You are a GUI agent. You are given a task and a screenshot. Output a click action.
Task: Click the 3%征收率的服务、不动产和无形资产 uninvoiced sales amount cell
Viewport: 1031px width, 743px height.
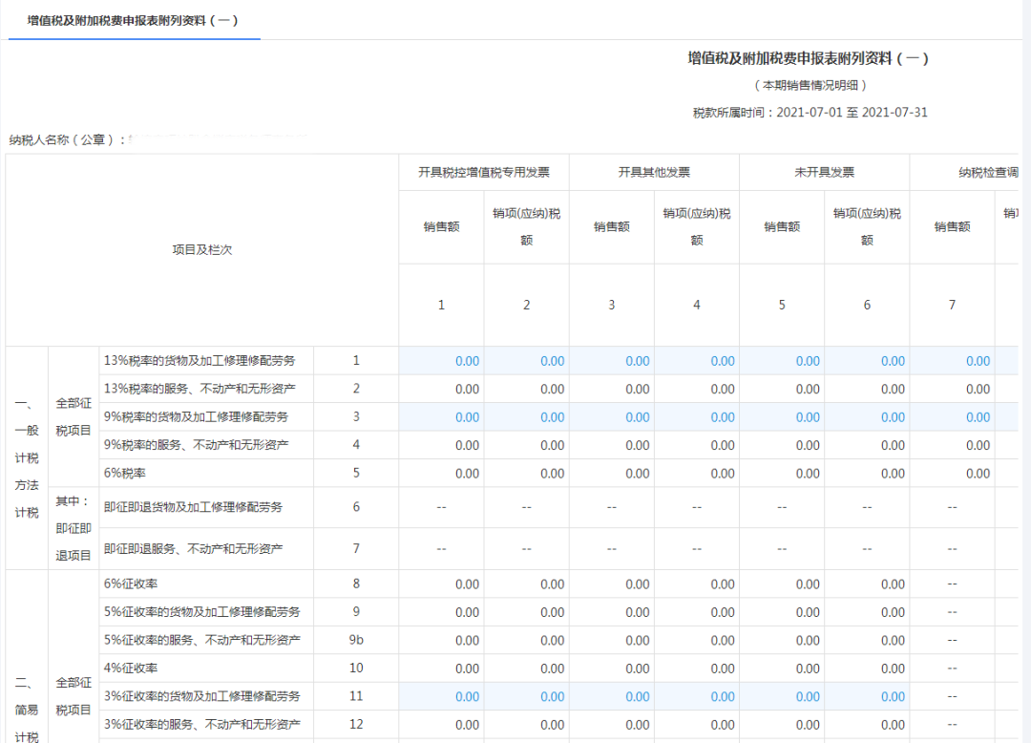point(782,725)
